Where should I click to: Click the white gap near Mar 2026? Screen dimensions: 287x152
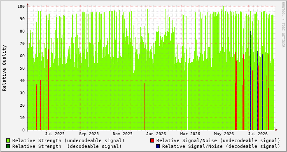187,97
